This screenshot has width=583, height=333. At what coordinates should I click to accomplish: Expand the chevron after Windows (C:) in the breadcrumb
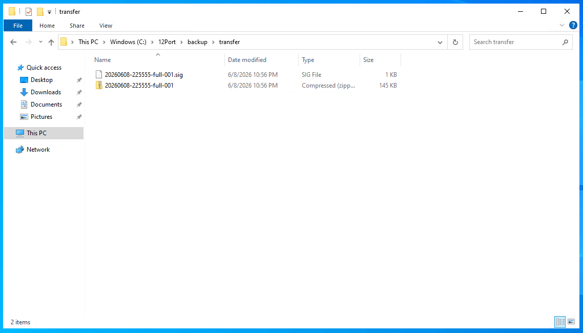153,42
